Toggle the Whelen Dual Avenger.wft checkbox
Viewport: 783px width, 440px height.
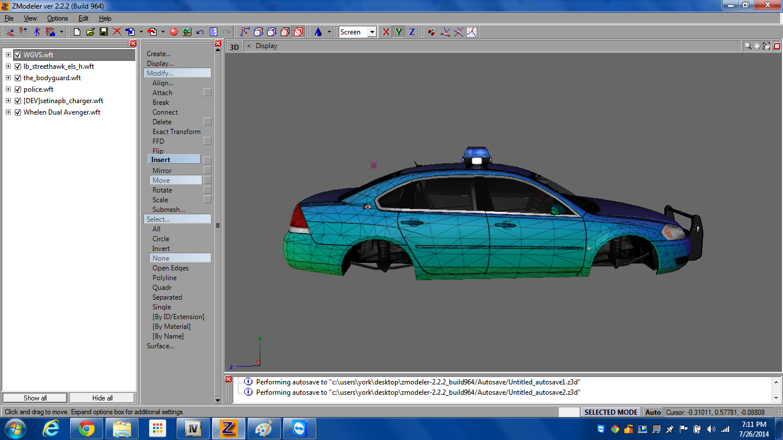coord(18,112)
